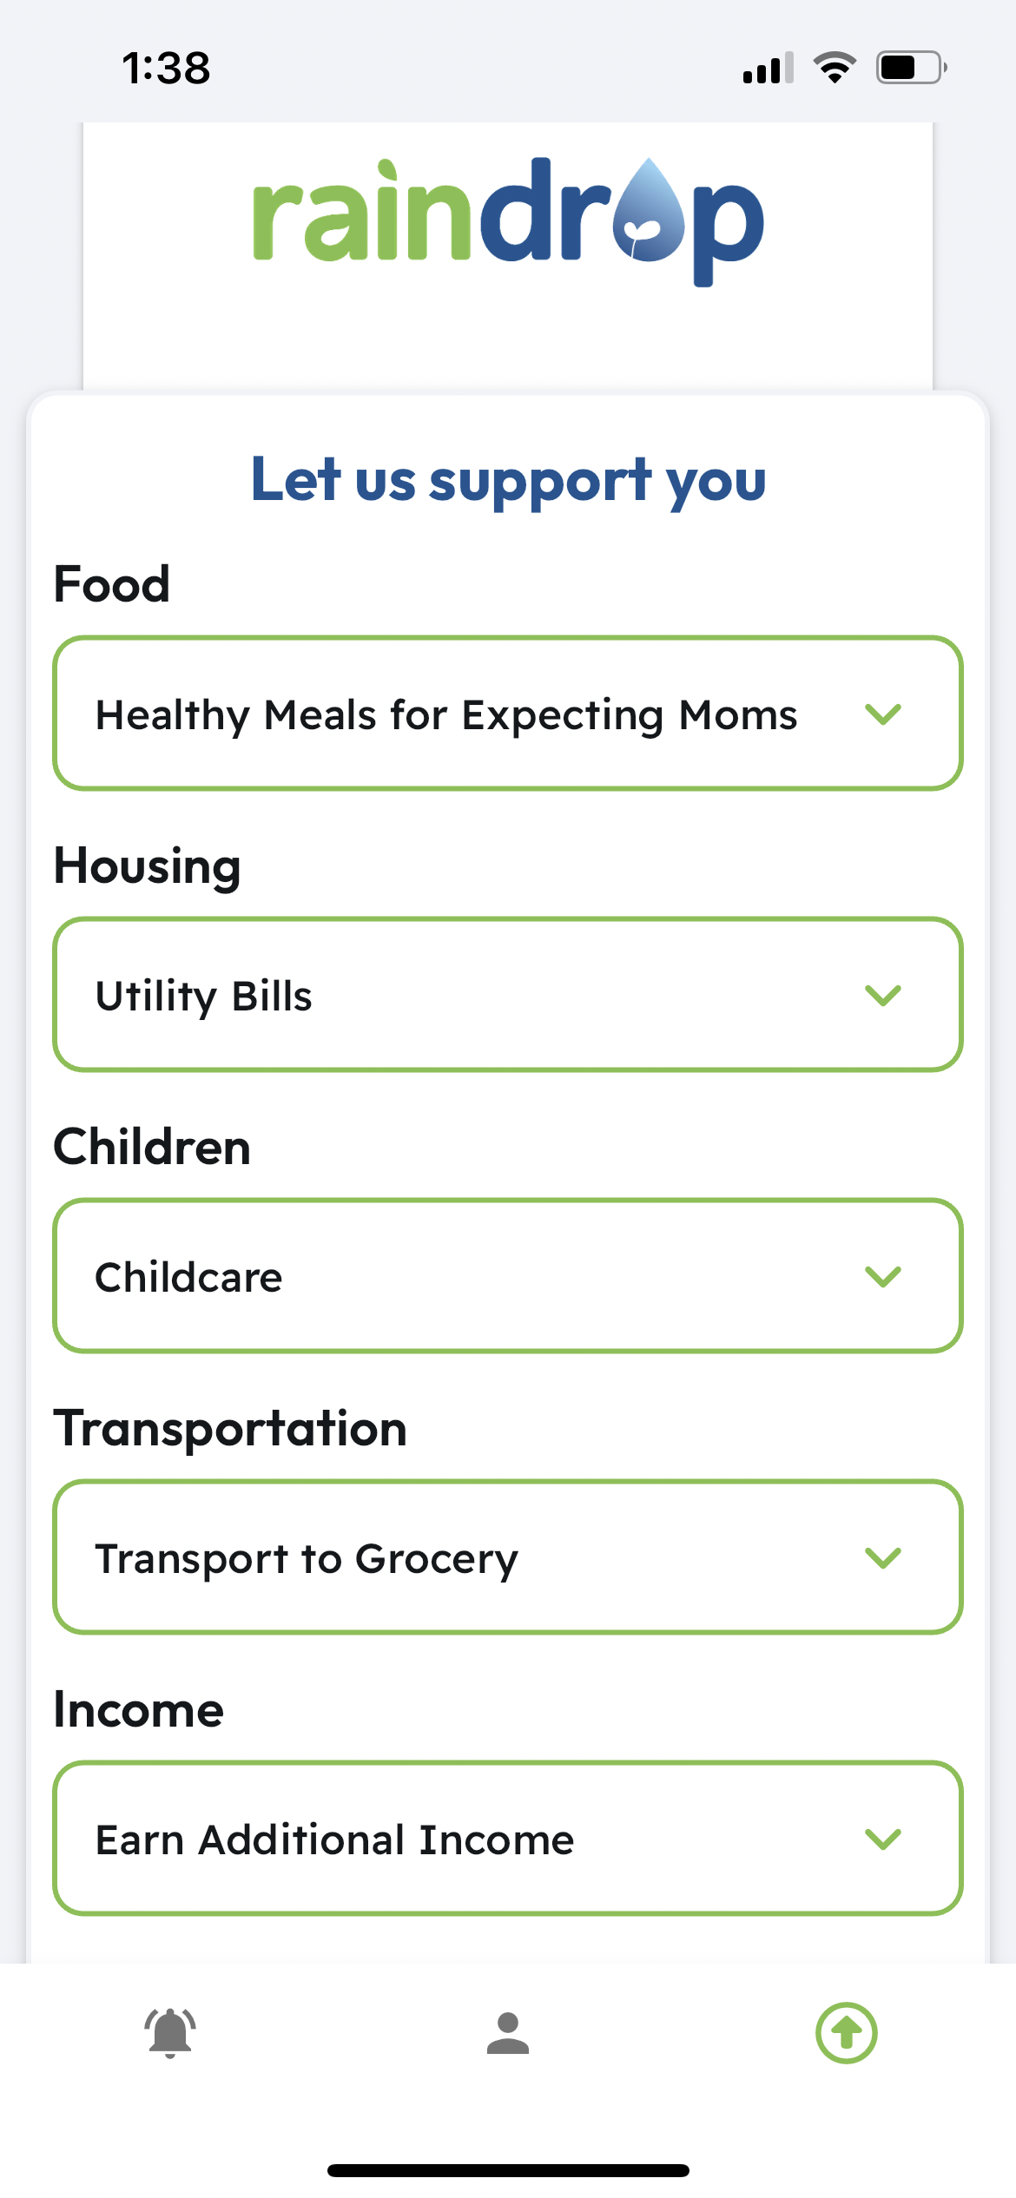Expand the Utility Bills chevron
The height and width of the screenshot is (2198, 1016).
pyautogui.click(x=883, y=995)
